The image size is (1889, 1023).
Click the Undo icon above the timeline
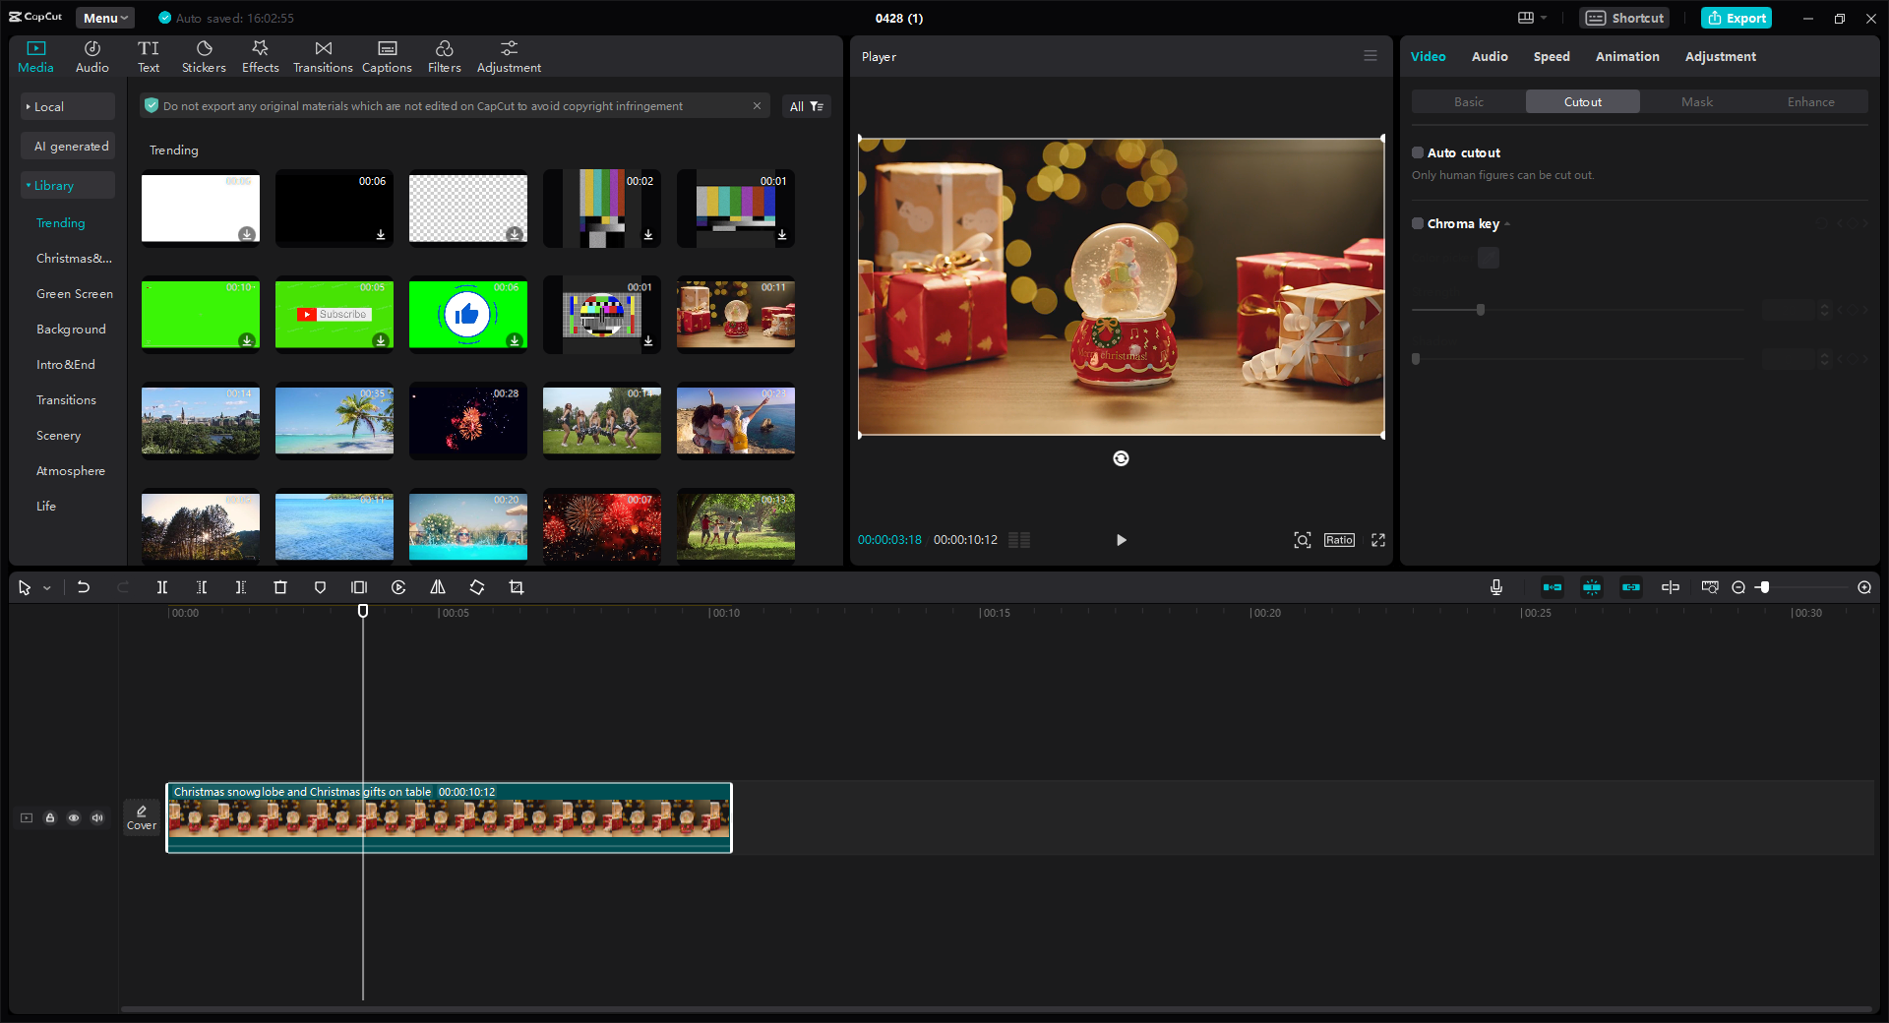click(x=84, y=587)
